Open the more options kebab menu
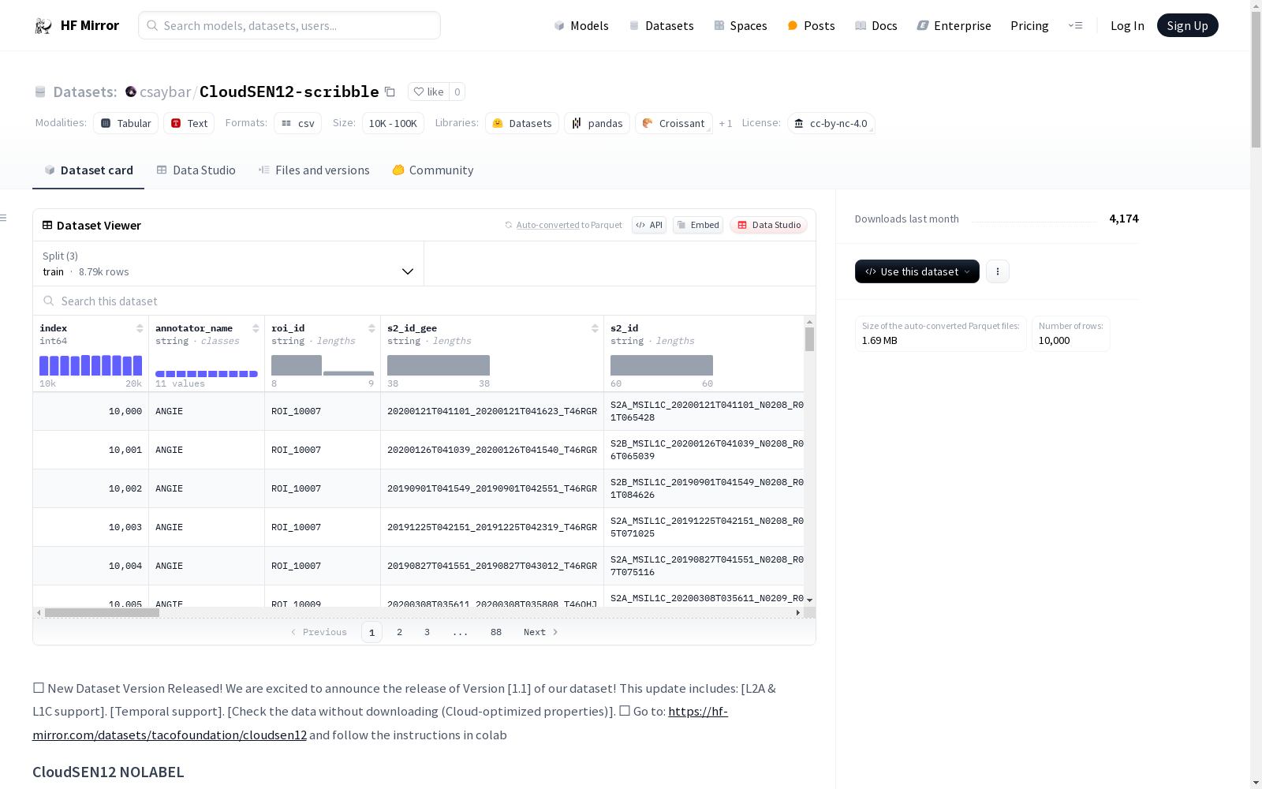Image resolution: width=1262 pixels, height=789 pixels. tap(998, 271)
